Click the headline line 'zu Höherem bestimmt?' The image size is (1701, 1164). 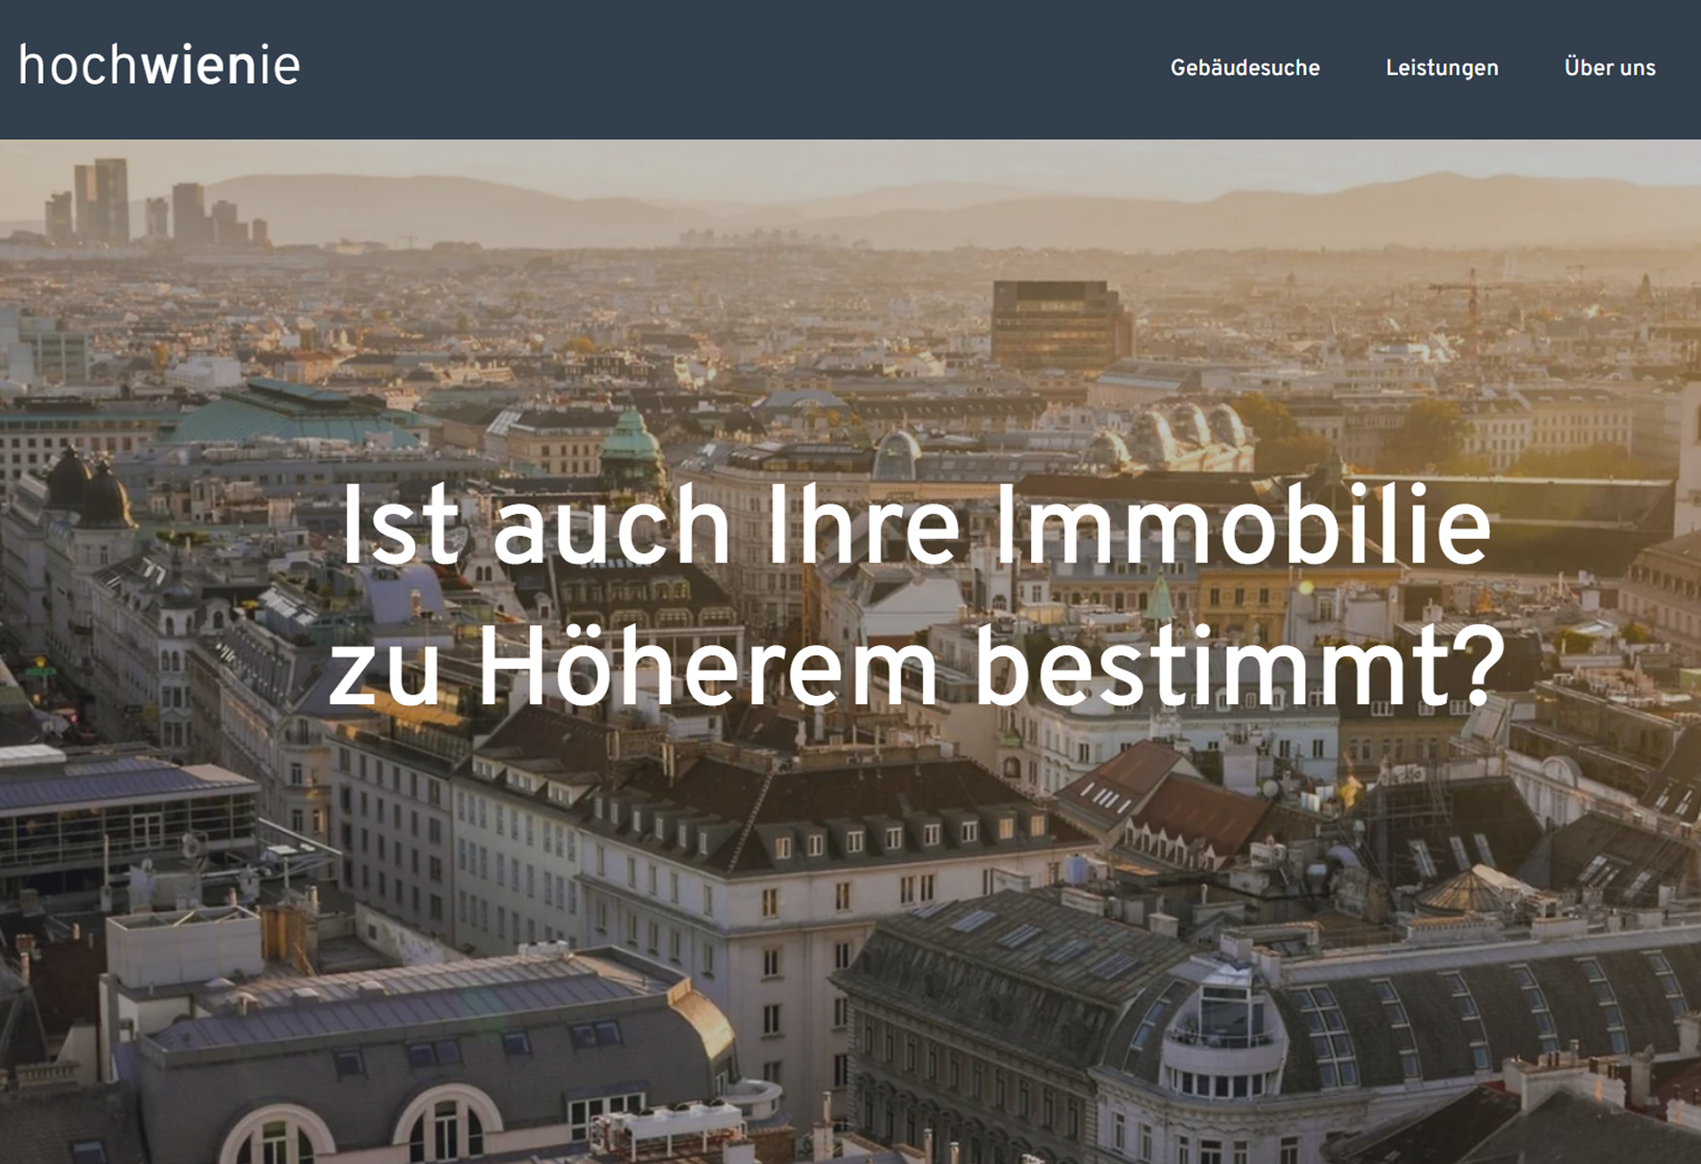[917, 668]
